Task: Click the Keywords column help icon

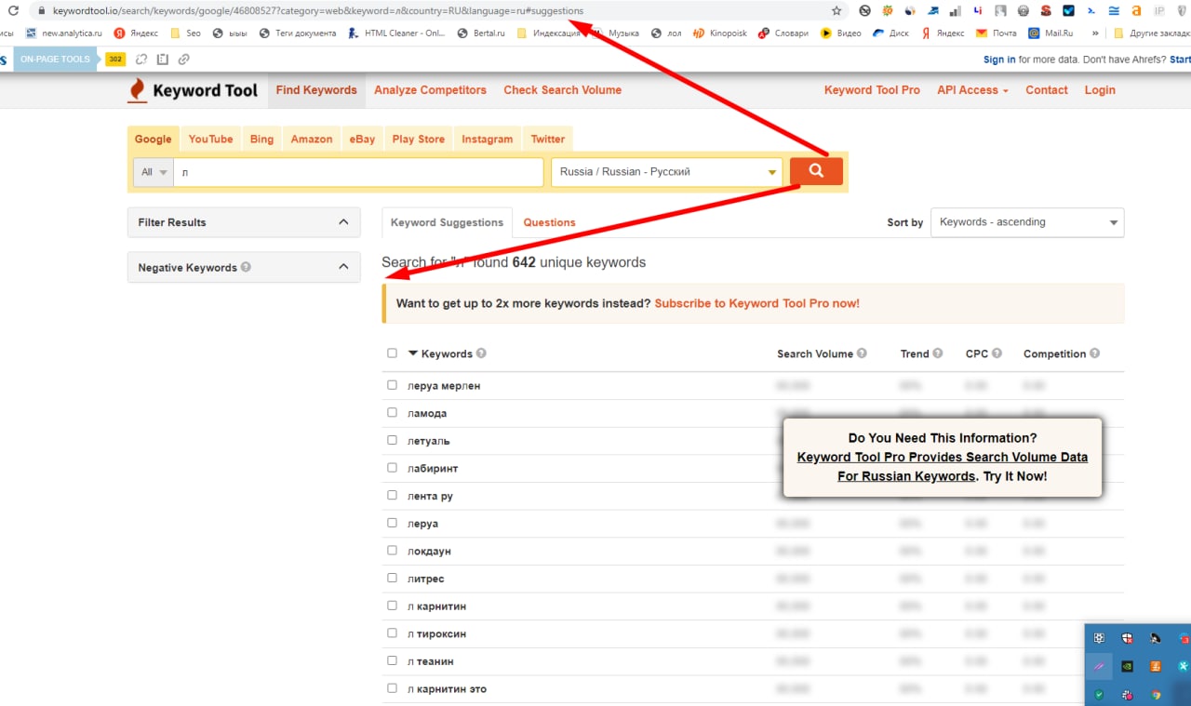Action: (481, 353)
